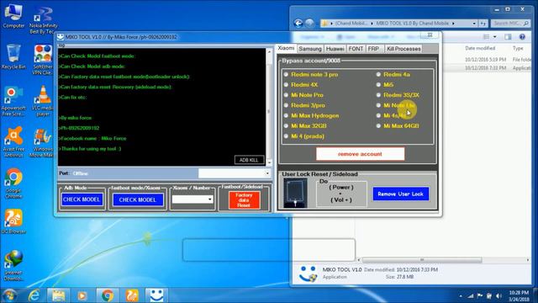
Task: Select Google Chrome desktop icon
Action: click(13, 183)
